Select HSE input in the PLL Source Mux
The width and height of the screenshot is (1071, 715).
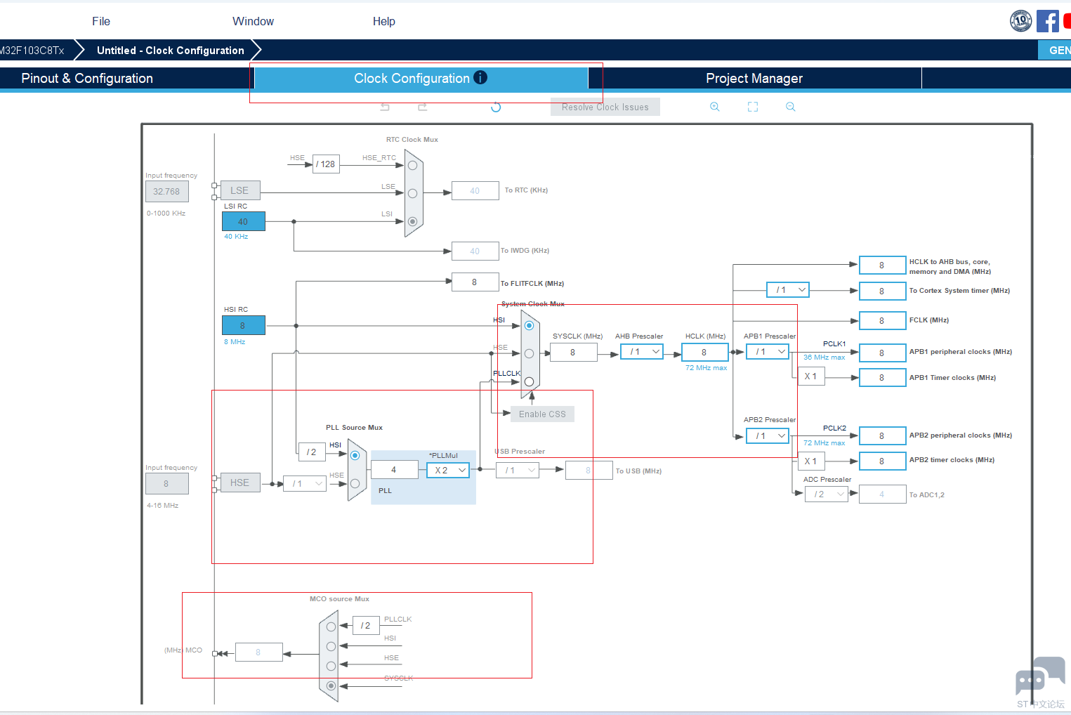355,483
